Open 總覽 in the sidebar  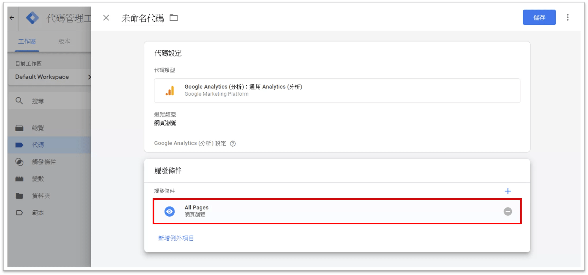[x=50, y=128]
